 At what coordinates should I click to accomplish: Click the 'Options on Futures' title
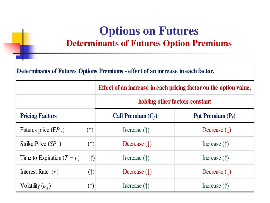click(149, 31)
